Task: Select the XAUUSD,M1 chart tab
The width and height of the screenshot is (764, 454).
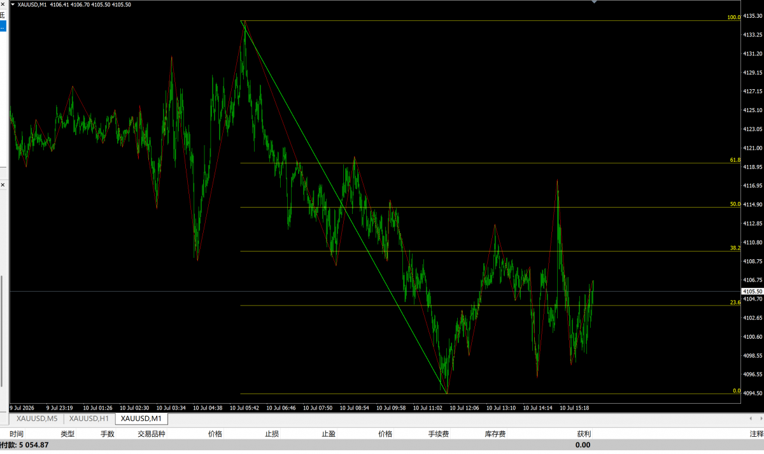Action: point(141,418)
